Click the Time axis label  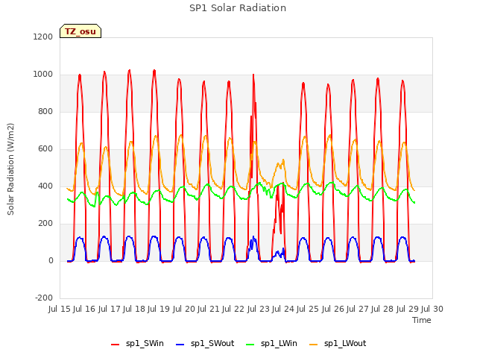(422, 320)
